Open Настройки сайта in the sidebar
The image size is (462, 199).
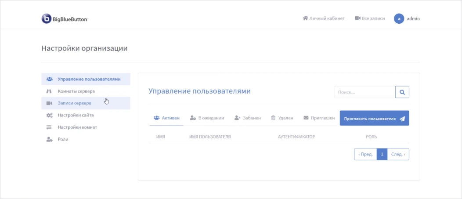(x=86, y=115)
